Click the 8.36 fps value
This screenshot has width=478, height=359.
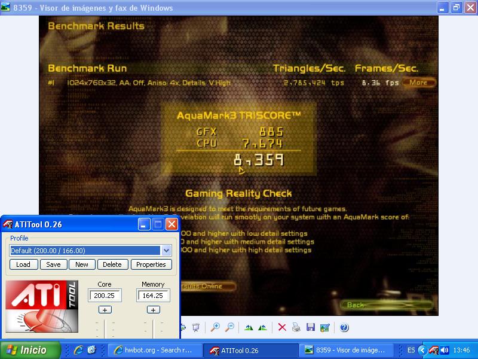[380, 83]
